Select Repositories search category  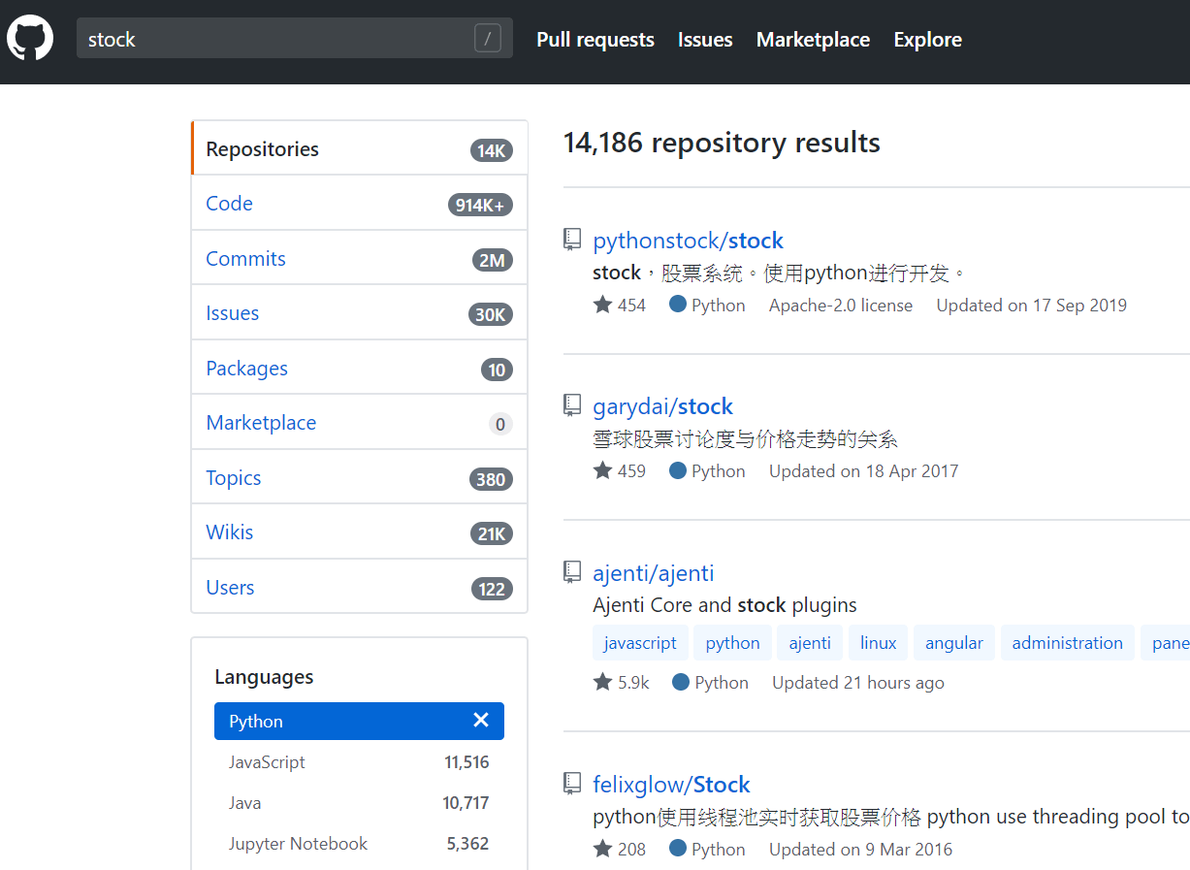point(360,148)
